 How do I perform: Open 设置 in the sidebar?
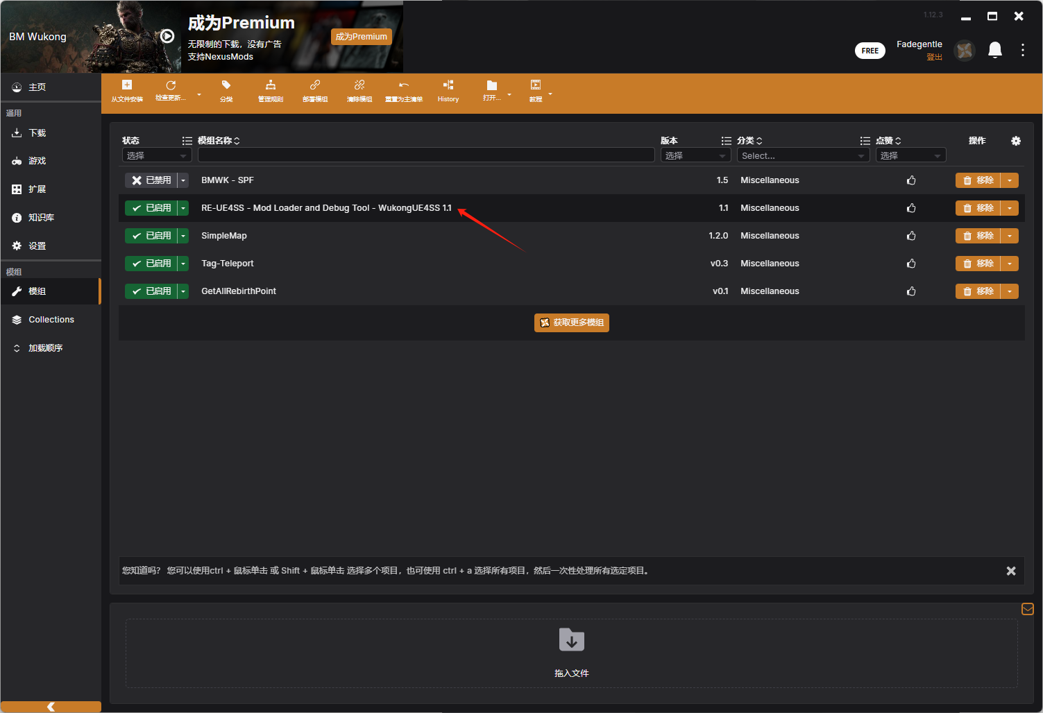click(x=51, y=246)
